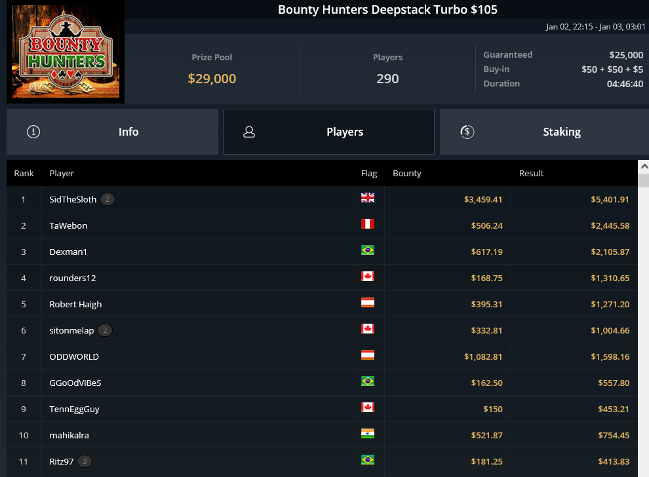
Task: Click the Brazil flag beside Ritz97
Action: (368, 459)
